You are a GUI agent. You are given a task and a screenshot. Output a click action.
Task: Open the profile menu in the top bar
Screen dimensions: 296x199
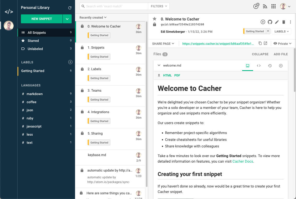(285, 6)
